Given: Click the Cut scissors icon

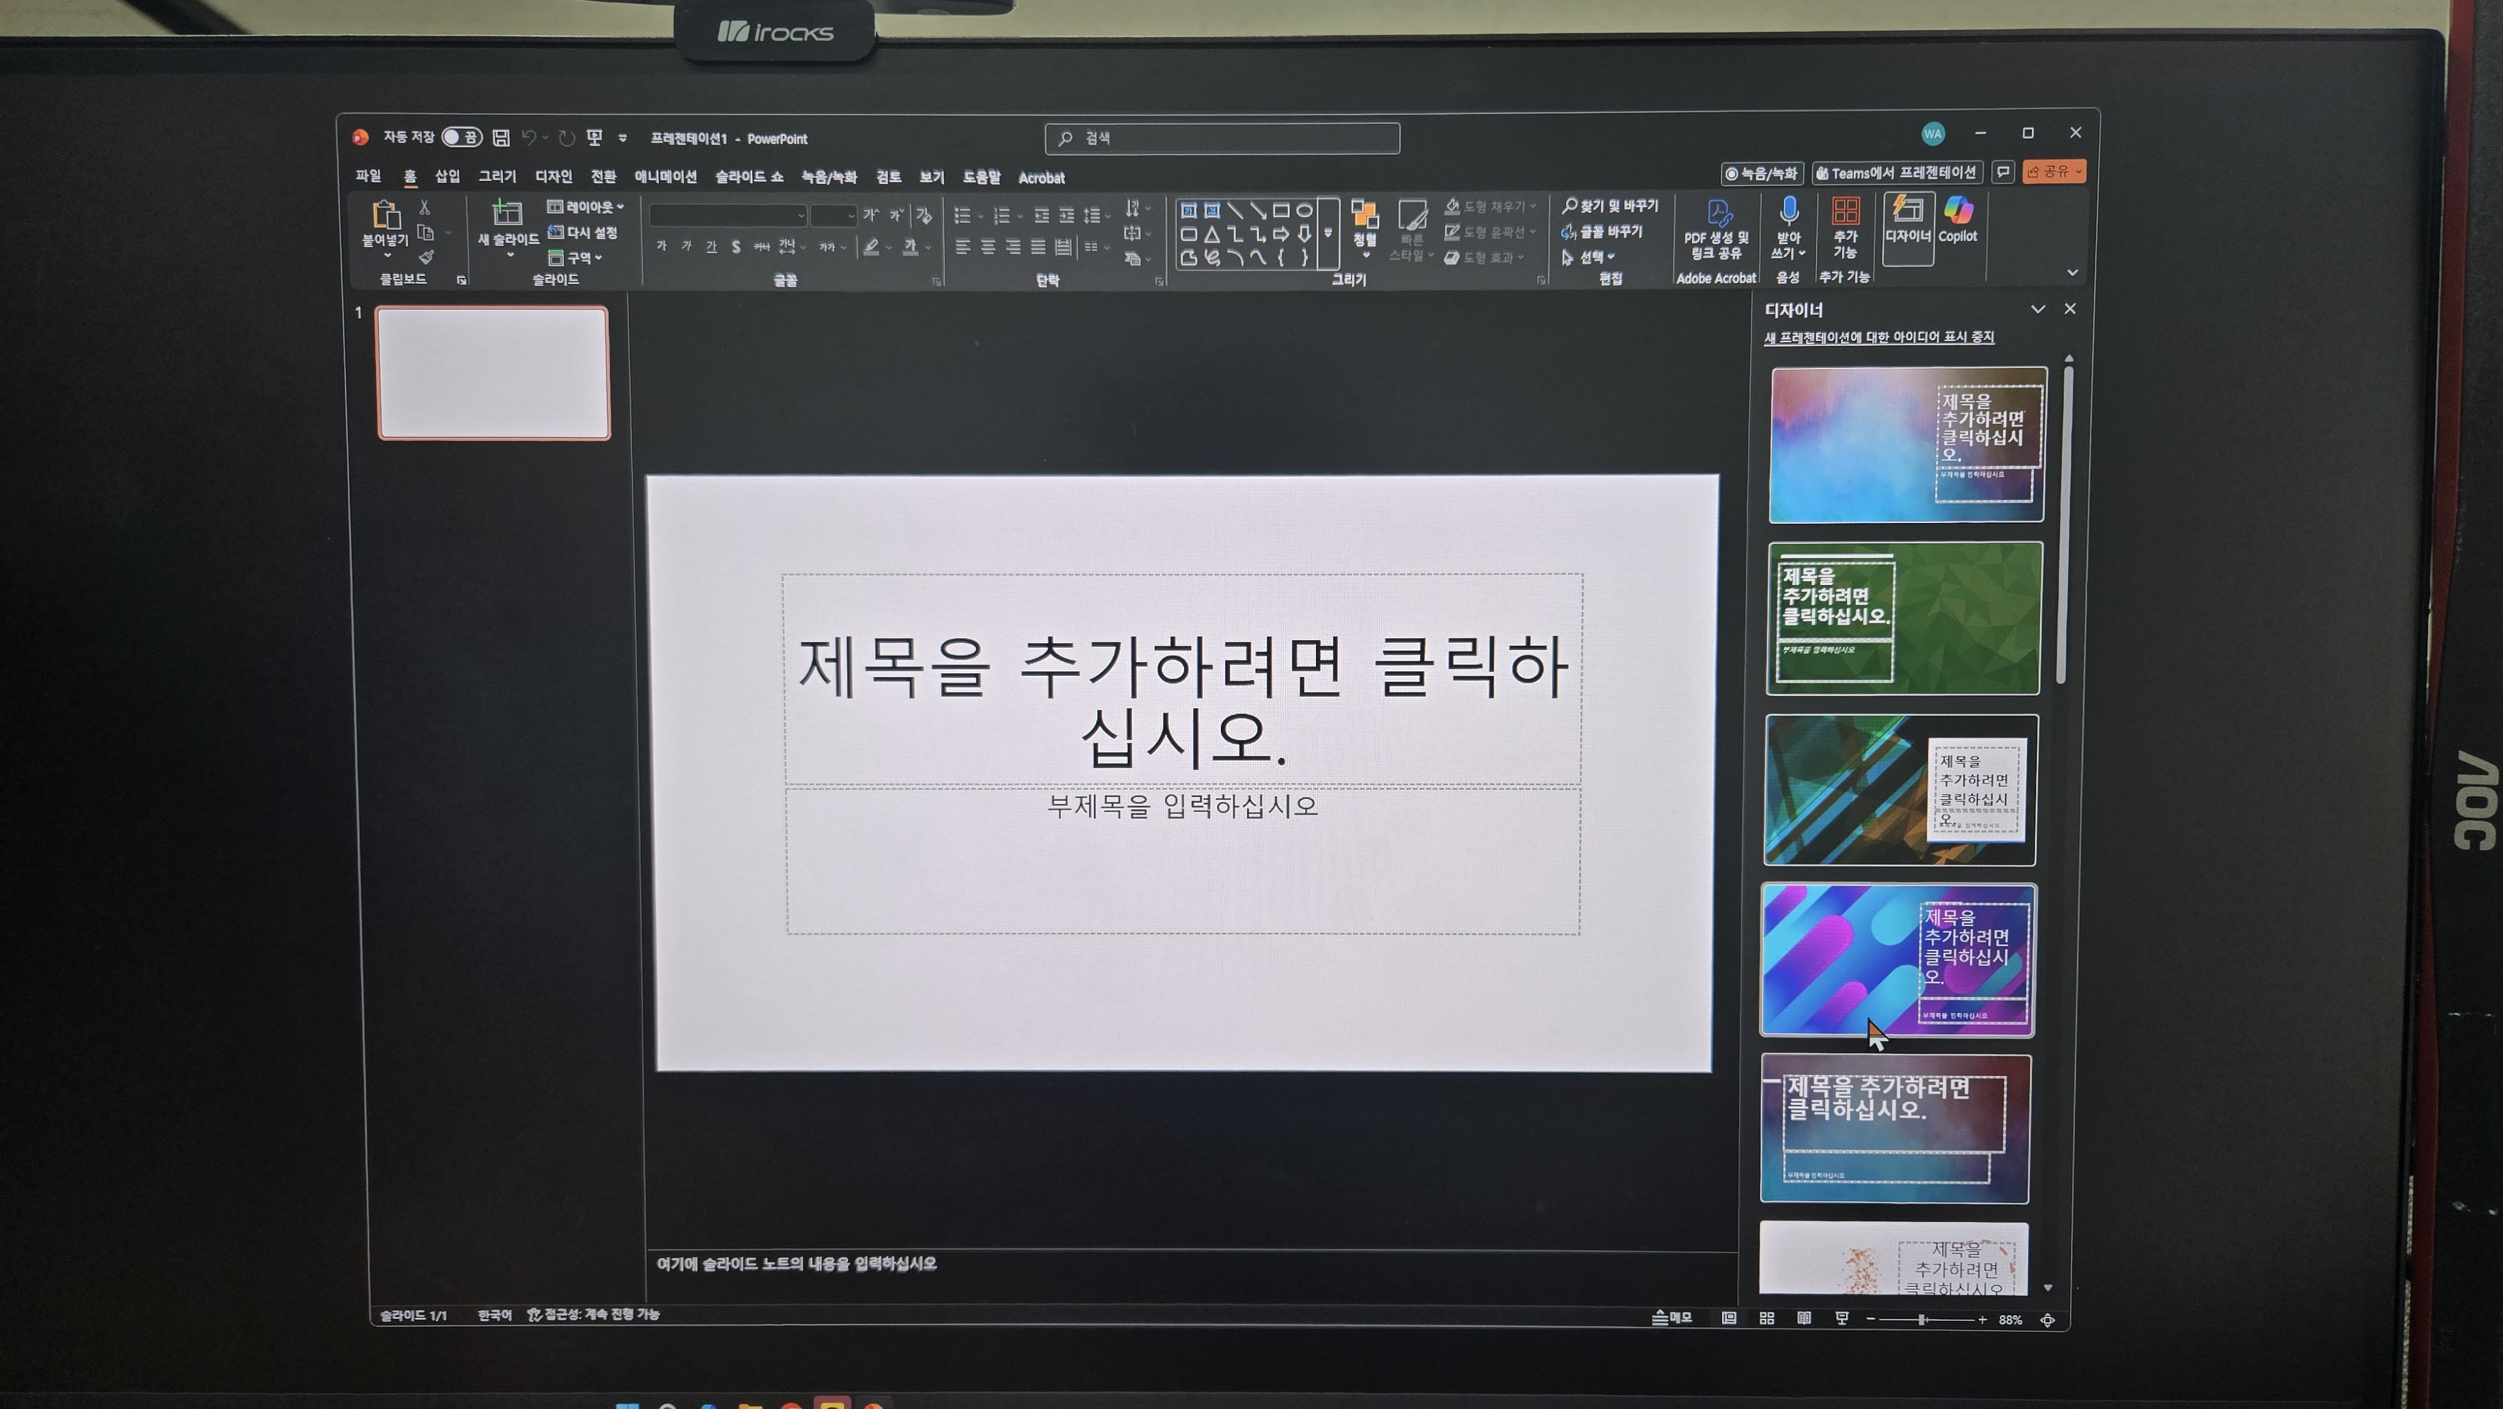Looking at the screenshot, I should [425, 207].
